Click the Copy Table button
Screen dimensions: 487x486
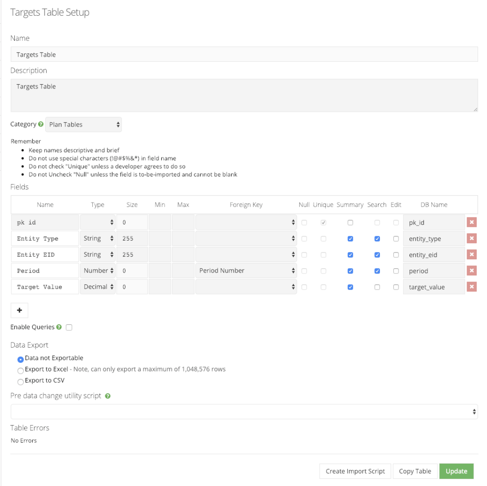(x=415, y=471)
